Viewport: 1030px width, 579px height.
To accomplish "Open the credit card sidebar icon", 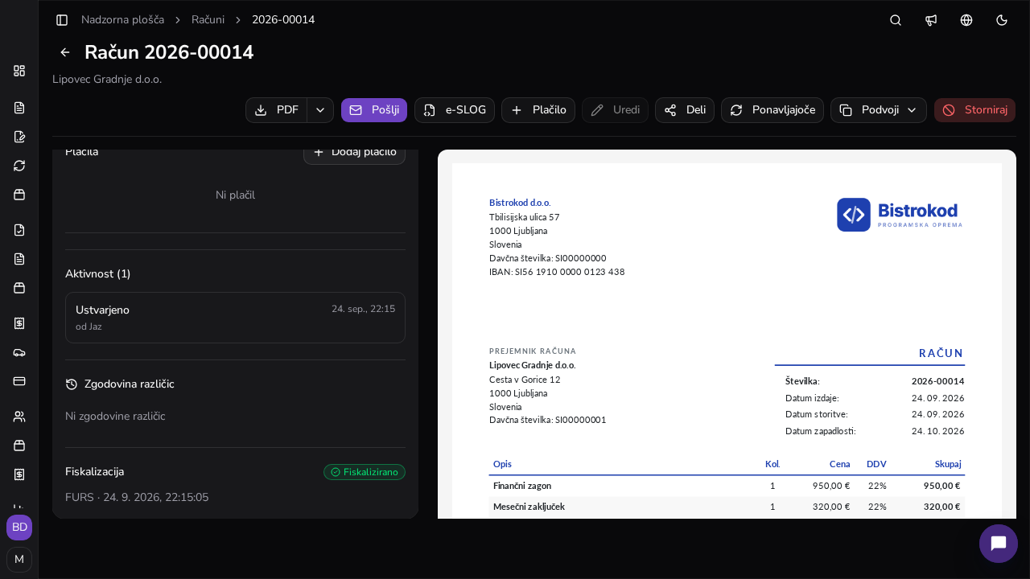I will [x=19, y=381].
